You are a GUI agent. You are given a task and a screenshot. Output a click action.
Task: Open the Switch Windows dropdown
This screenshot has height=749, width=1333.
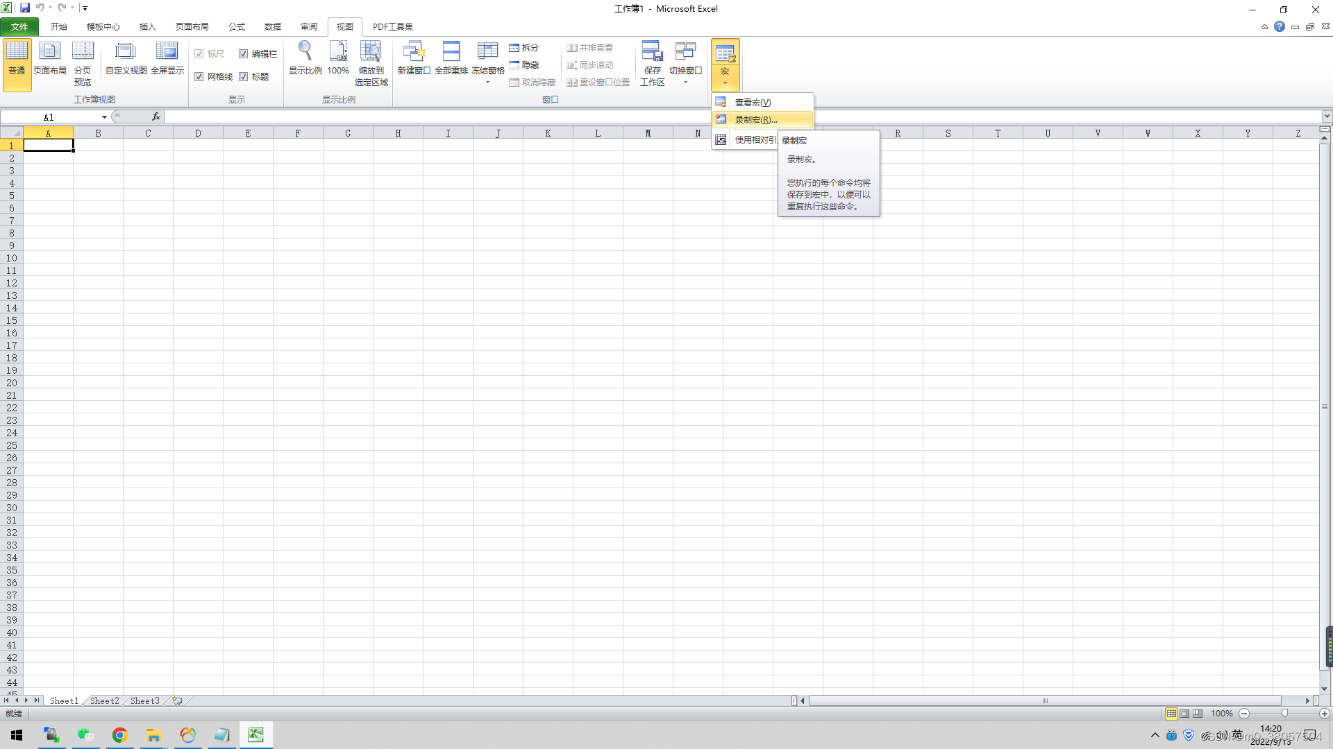tap(685, 82)
